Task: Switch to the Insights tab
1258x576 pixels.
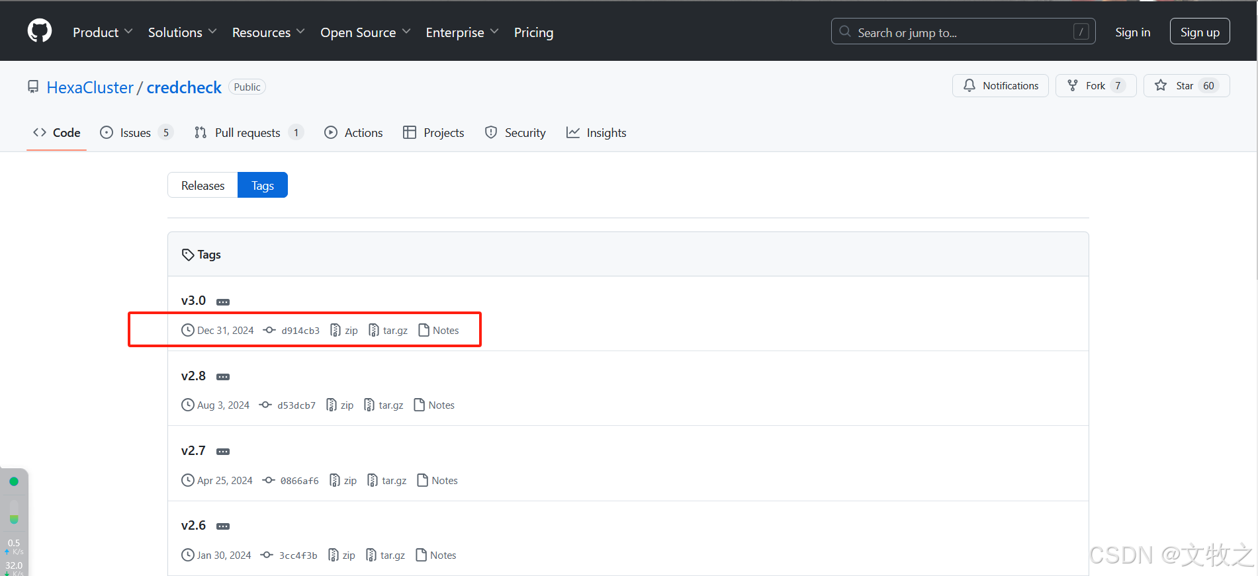Action: [x=596, y=133]
